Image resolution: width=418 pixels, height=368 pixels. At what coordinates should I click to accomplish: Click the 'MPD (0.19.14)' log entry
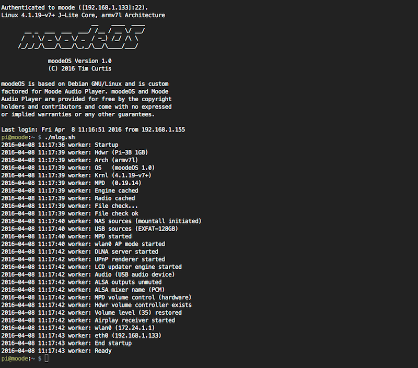click(x=71, y=183)
